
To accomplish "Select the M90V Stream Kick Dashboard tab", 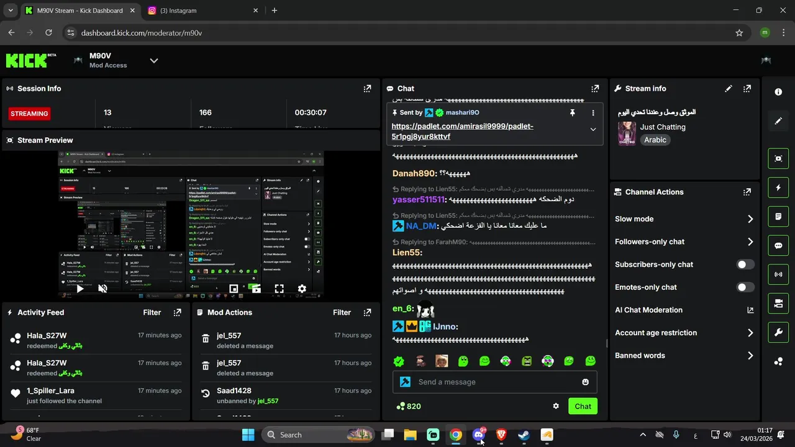I will (80, 11).
